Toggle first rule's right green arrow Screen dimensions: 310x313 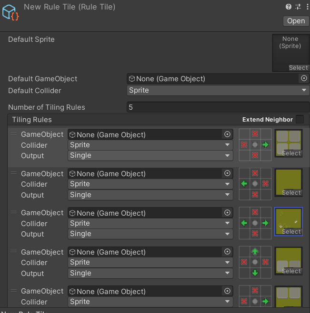pyautogui.click(x=266, y=144)
